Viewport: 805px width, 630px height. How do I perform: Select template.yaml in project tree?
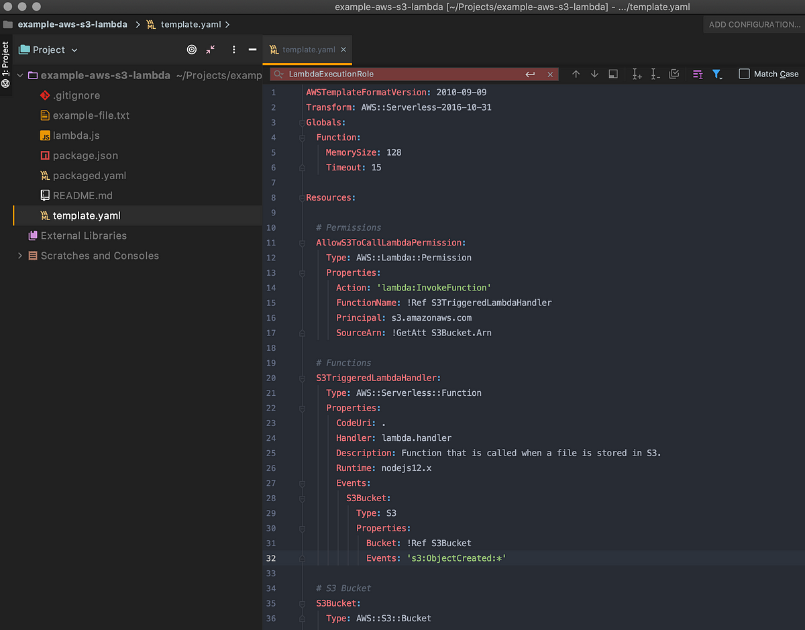click(87, 216)
